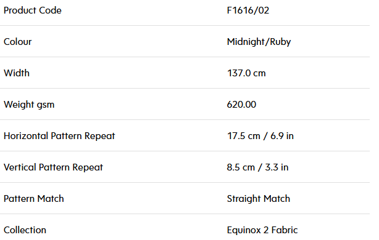Open the Equinox 2 Fabric collection text
379x240 pixels.
pyautogui.click(x=262, y=230)
